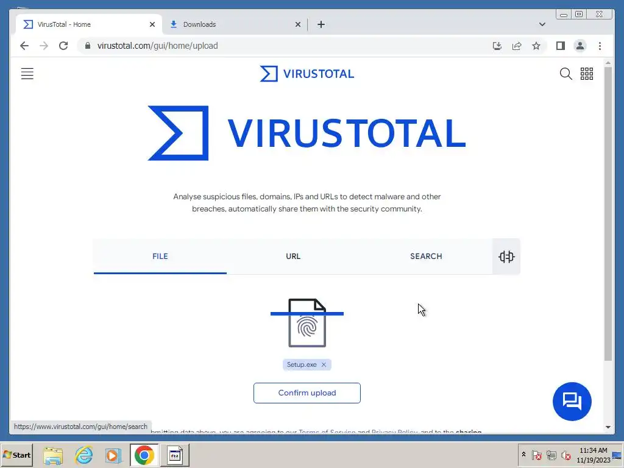Open the blue chat bubble button

(x=572, y=401)
